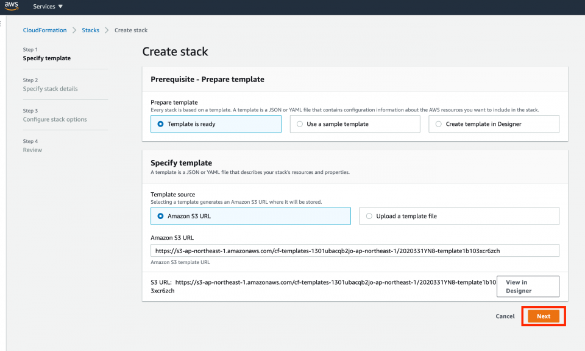Open the template with View in Designer
The width and height of the screenshot is (585, 351).
[x=528, y=286]
